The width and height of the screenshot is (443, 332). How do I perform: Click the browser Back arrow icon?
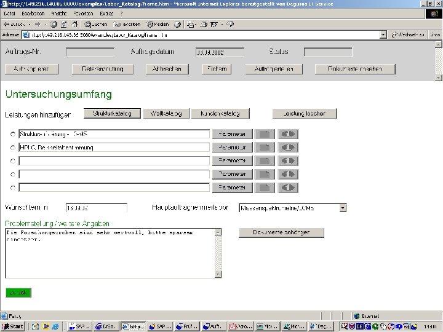click(x=7, y=24)
